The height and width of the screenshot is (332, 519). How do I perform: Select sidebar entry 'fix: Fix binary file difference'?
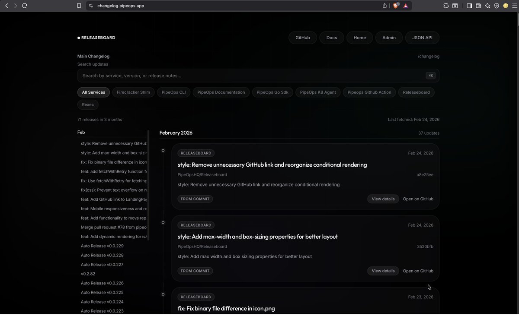click(x=114, y=162)
